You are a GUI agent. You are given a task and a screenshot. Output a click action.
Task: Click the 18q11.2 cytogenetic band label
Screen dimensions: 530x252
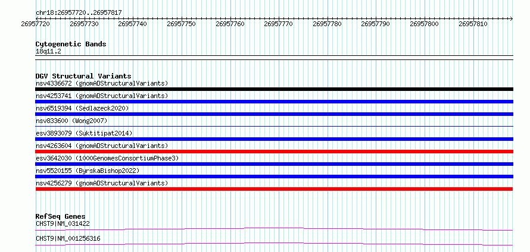point(48,52)
